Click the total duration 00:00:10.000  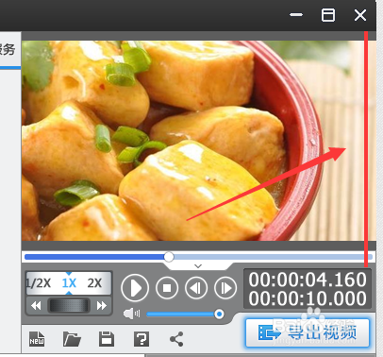(x=308, y=298)
